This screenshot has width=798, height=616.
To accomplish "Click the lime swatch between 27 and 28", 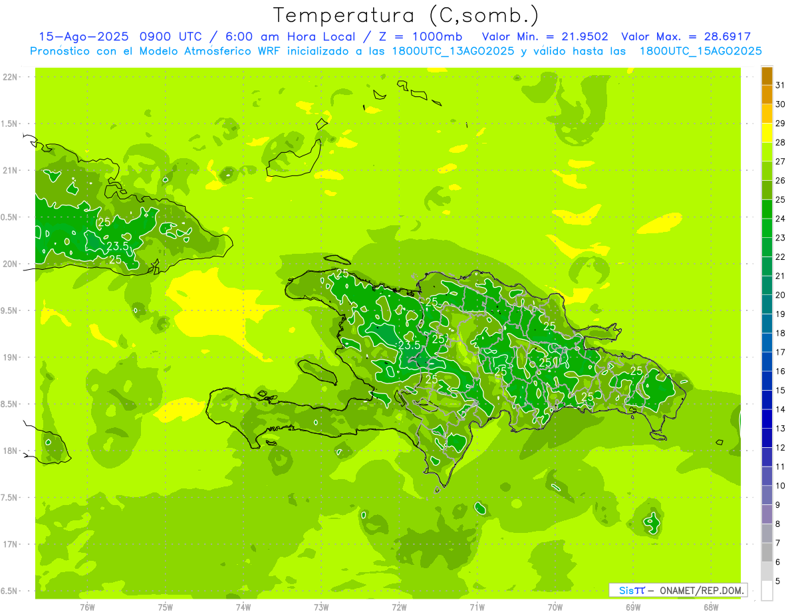I will (767, 152).
